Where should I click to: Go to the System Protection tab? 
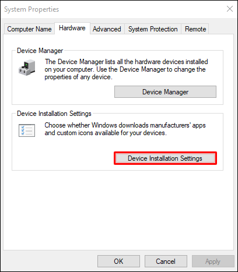coord(153,29)
